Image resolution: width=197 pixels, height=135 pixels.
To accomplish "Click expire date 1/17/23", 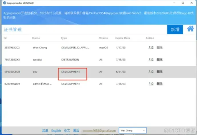I will click(x=121, y=47).
